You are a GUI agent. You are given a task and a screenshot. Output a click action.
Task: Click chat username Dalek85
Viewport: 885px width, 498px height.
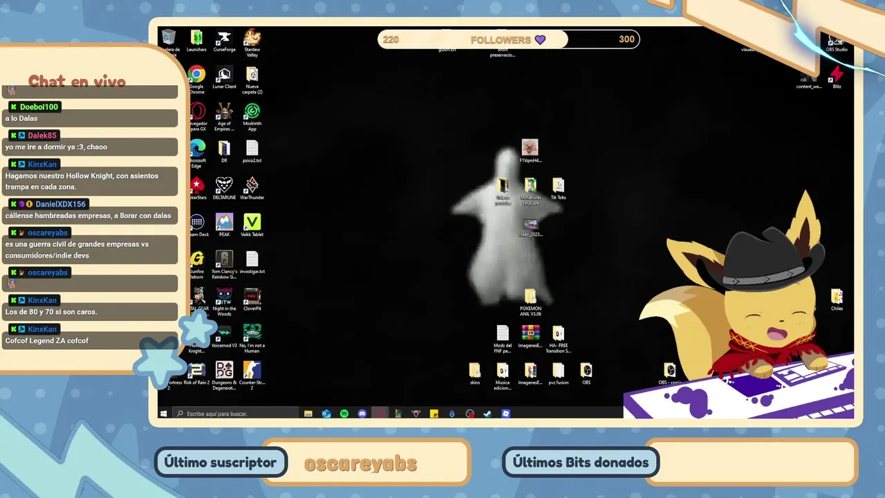pos(42,136)
